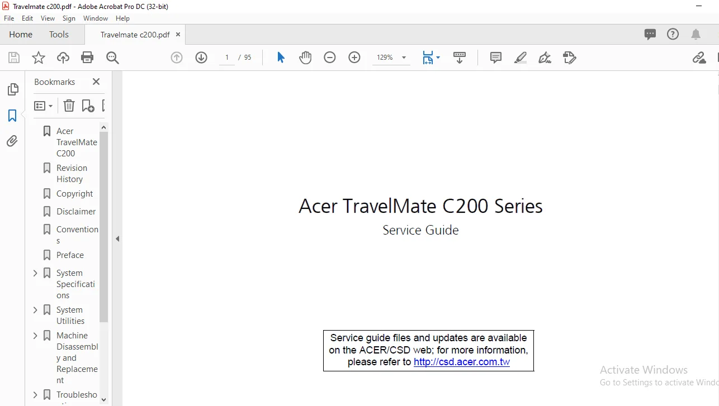Open the notifications bell

tap(696, 34)
